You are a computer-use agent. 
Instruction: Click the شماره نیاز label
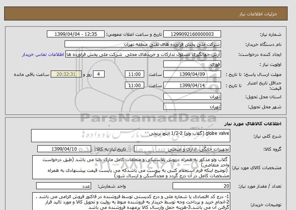click(271, 34)
